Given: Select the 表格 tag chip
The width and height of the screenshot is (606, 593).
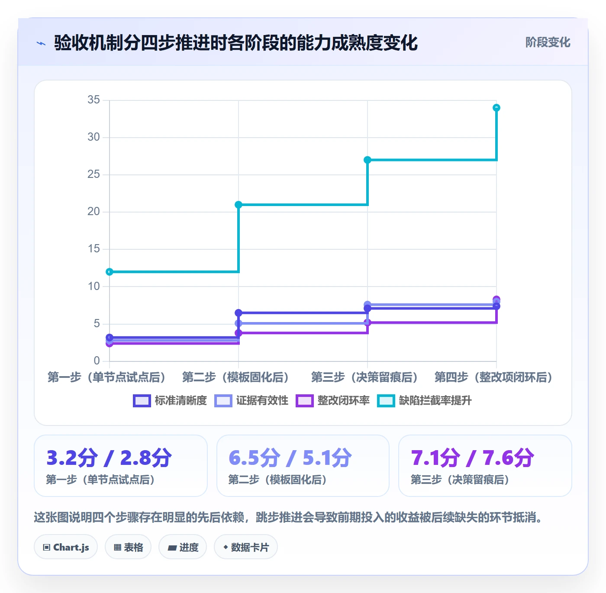Looking at the screenshot, I should coord(128,547).
